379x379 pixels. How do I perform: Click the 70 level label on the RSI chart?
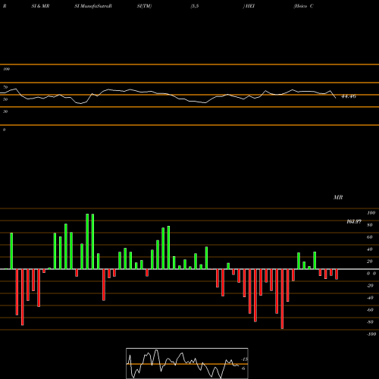click(x=5, y=87)
